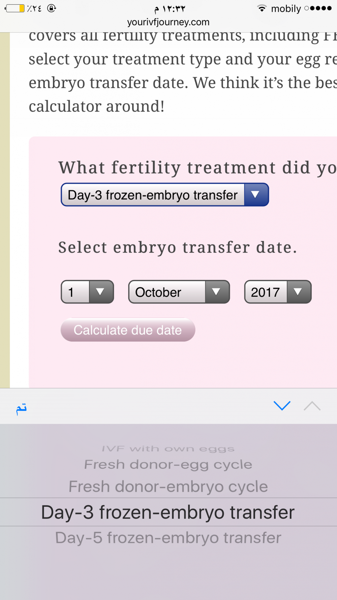Open the fertility treatment dropdown arrow
The height and width of the screenshot is (600, 337).
pos(256,194)
